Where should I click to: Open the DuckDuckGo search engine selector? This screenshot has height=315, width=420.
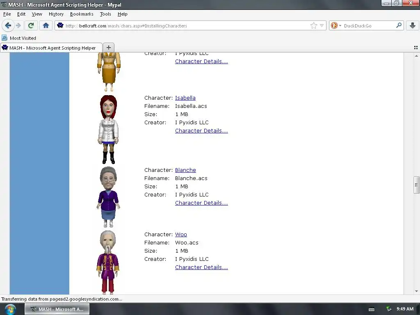point(336,25)
